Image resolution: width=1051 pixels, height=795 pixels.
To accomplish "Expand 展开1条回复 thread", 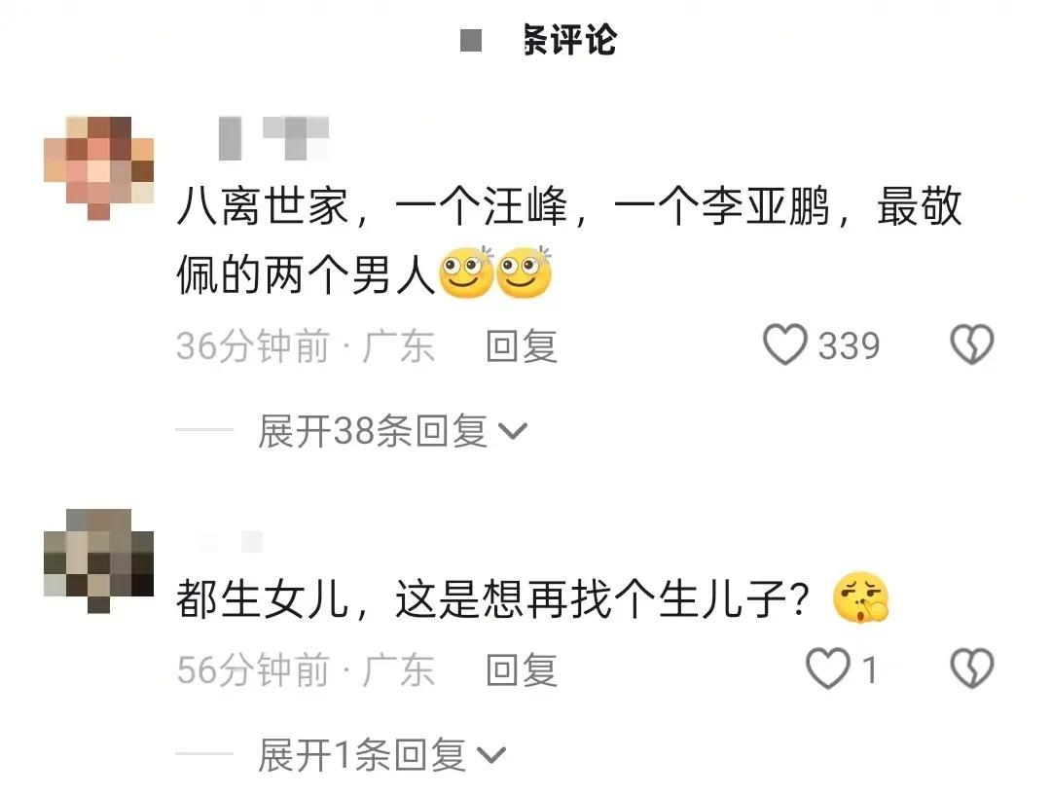I will [382, 755].
